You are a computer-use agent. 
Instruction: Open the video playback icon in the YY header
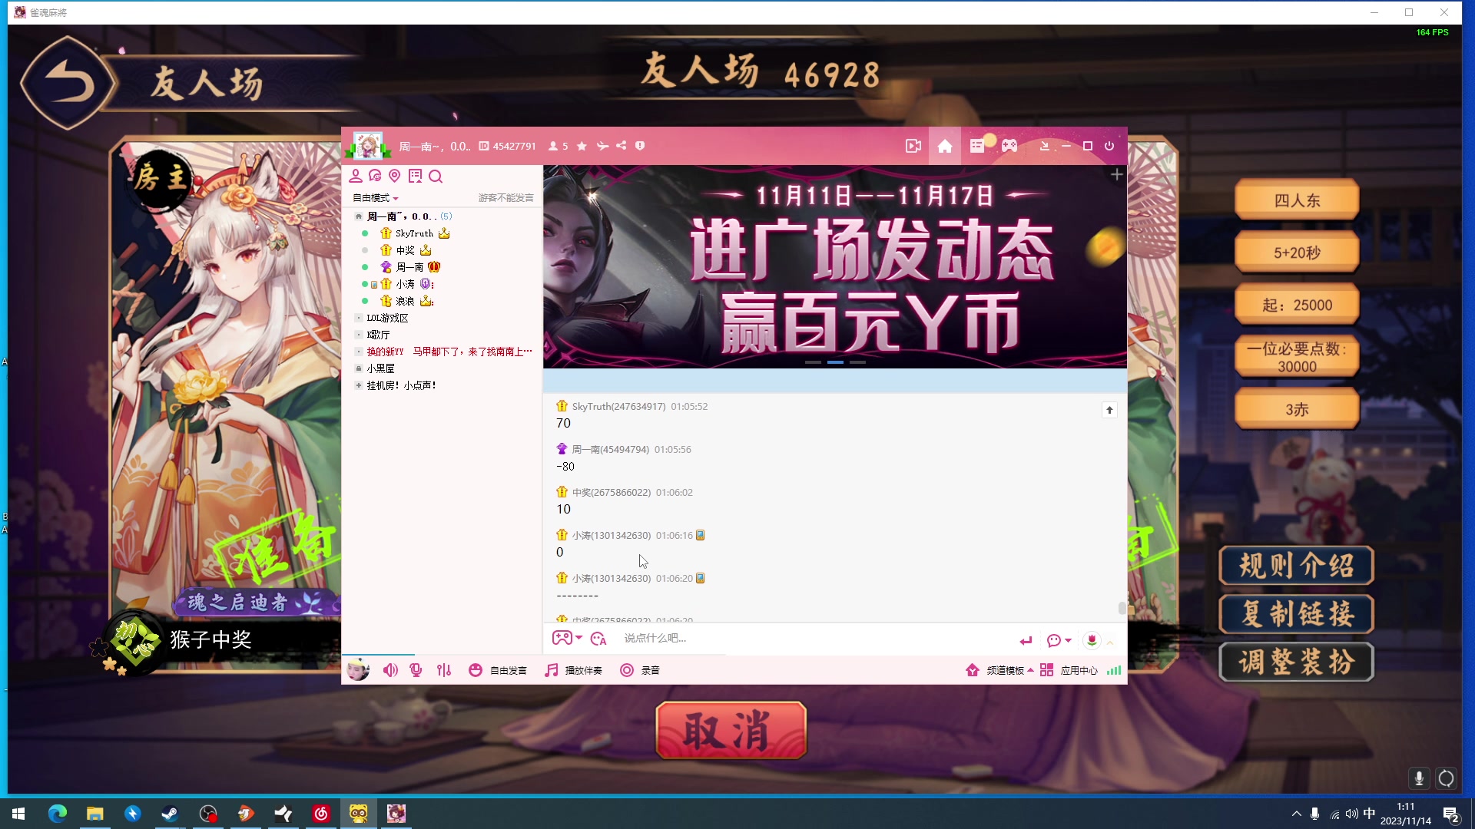[x=913, y=146]
